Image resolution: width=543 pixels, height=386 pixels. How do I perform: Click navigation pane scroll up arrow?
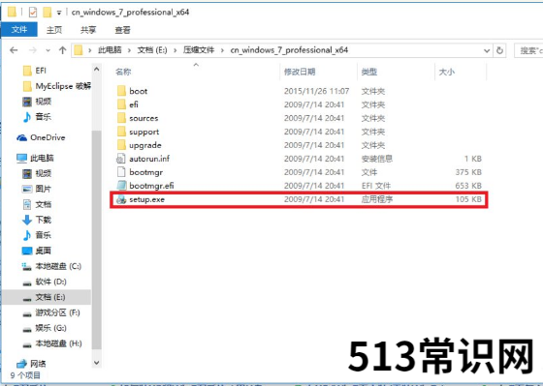(97, 70)
